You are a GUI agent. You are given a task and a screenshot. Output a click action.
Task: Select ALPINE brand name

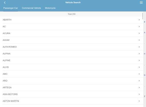point(7,60)
